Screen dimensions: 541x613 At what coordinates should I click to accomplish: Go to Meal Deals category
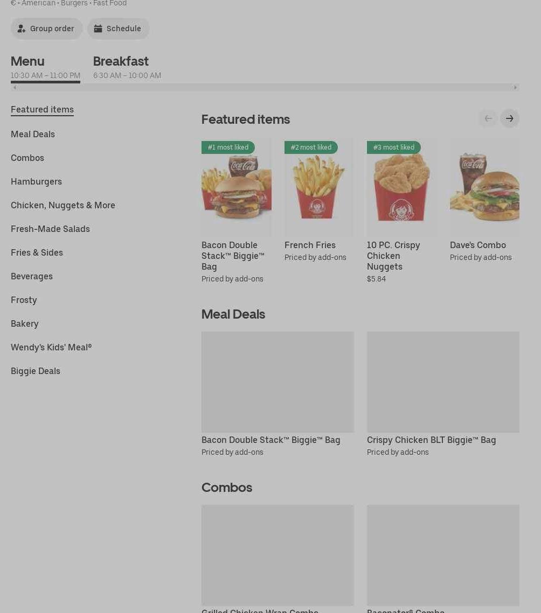[33, 134]
